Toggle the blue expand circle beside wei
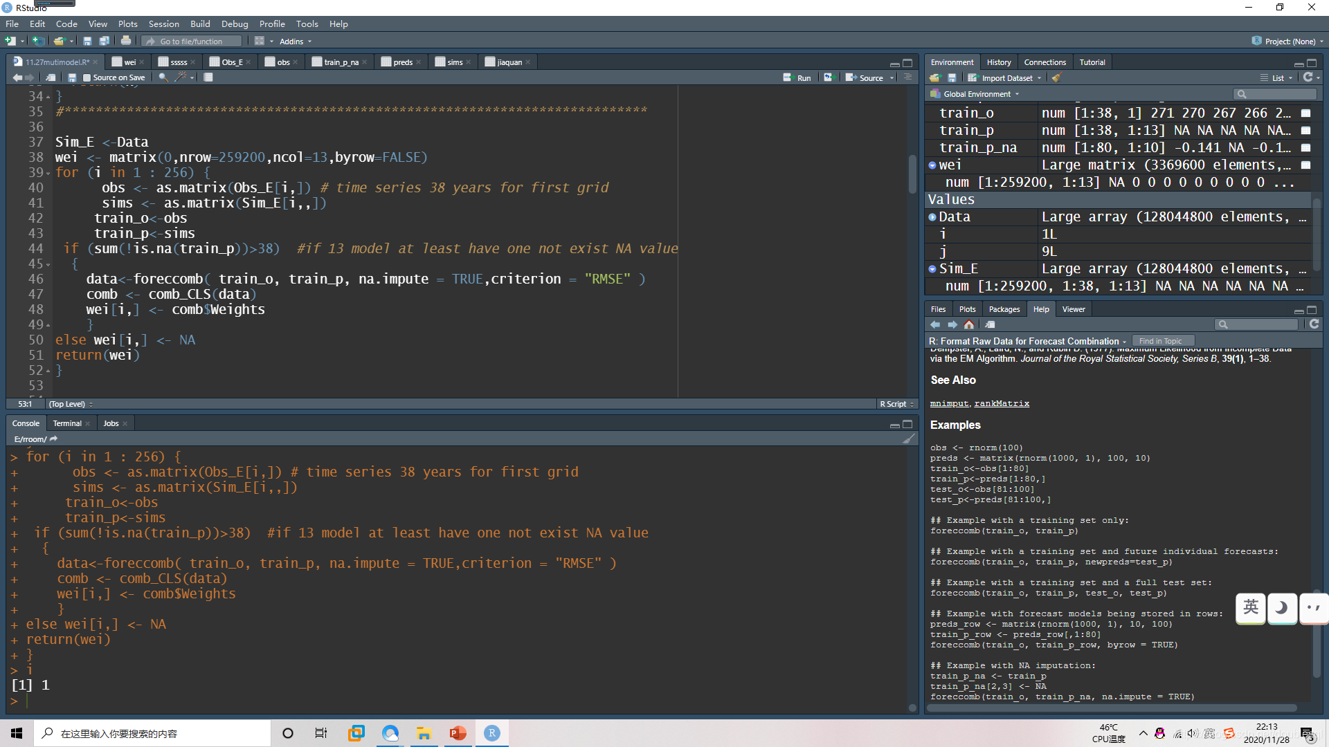 [x=932, y=165]
